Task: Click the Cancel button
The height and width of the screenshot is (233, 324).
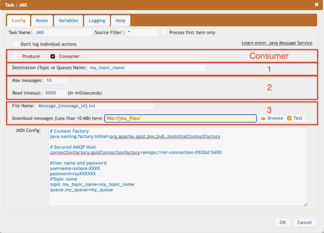Action: (x=304, y=222)
